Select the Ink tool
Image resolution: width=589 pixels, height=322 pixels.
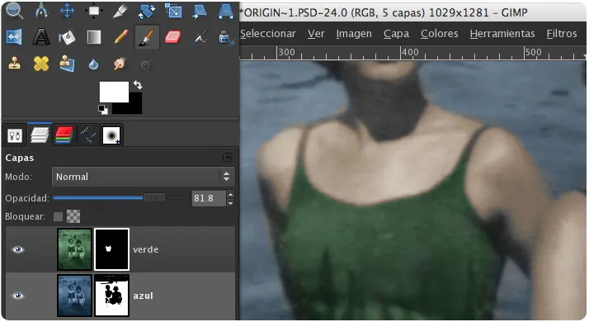226,37
